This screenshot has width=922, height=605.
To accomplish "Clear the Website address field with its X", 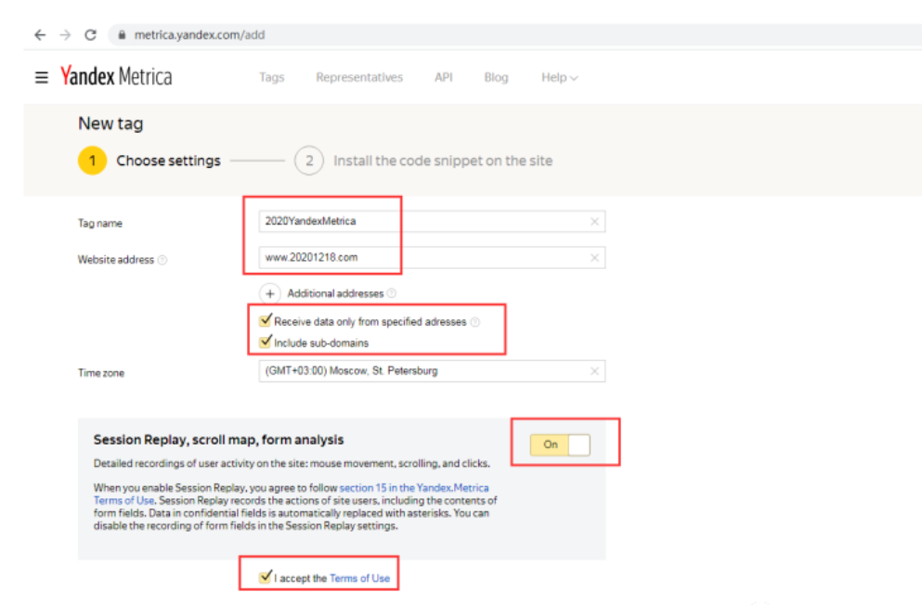I will point(594,258).
